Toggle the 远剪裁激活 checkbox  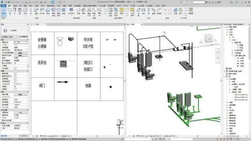pos(15,81)
